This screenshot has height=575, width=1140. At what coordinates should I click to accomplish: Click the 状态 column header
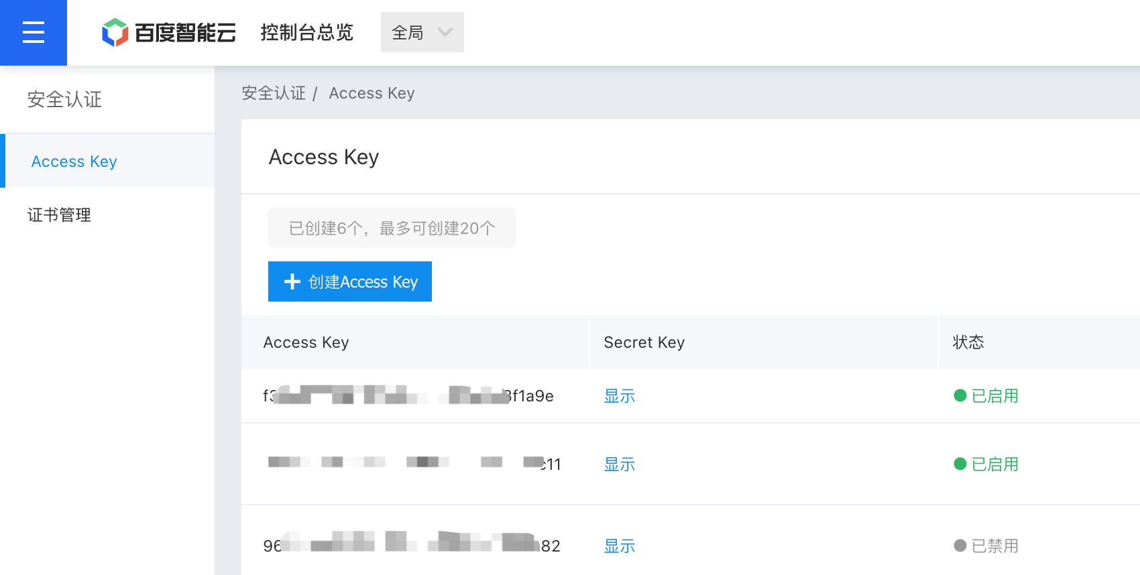click(x=968, y=342)
